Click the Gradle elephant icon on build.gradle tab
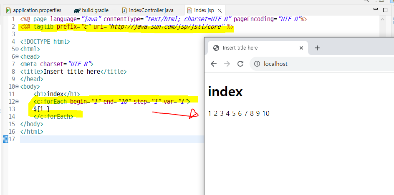The width and height of the screenshot is (394, 195). tap(77, 10)
